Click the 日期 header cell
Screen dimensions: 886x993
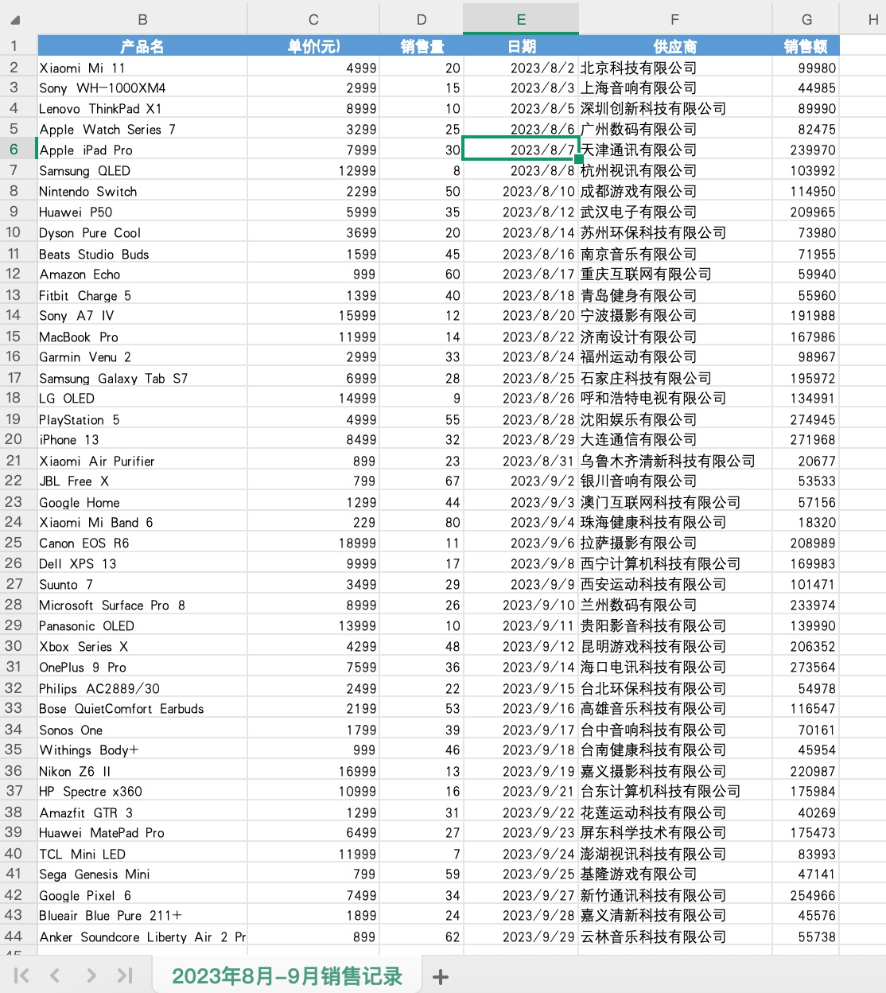pos(521,46)
